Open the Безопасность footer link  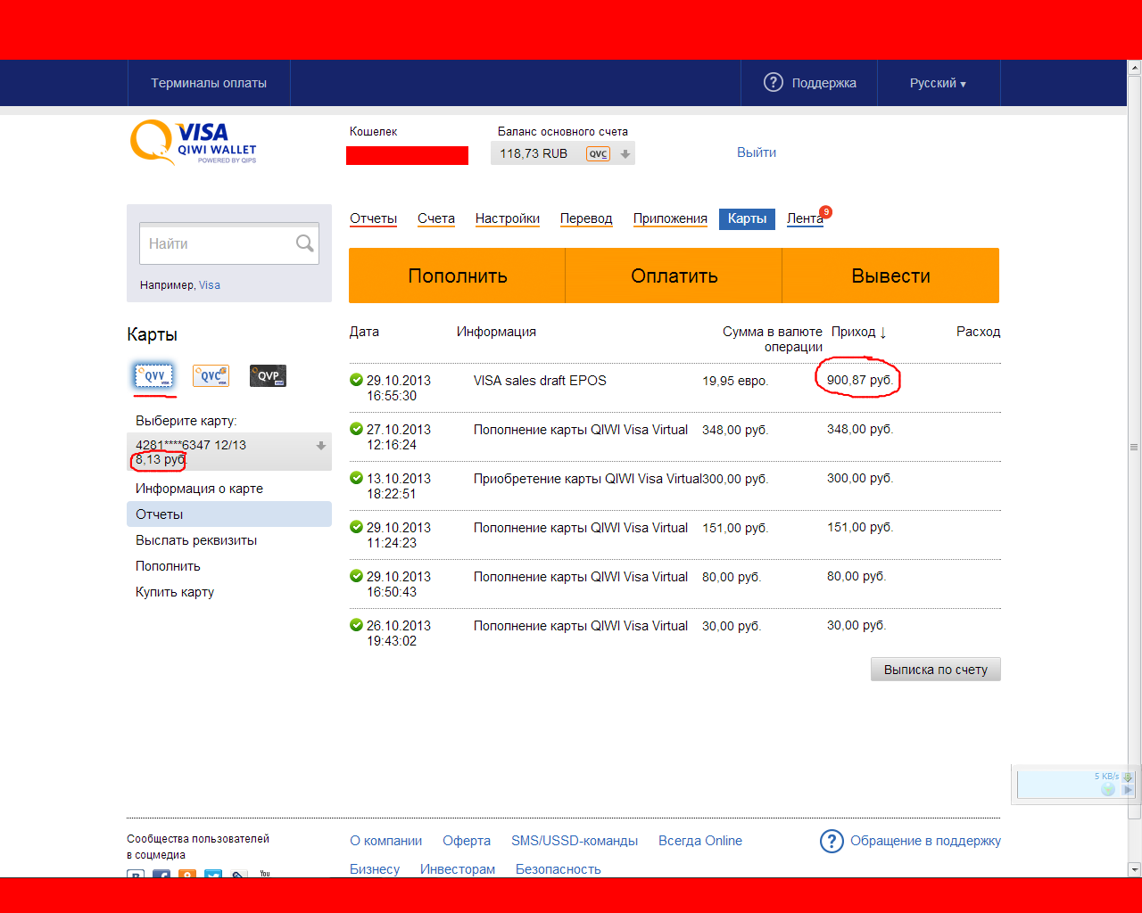[559, 869]
